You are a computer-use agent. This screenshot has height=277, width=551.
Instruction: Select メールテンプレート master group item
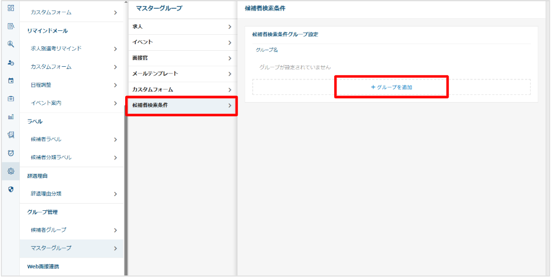[181, 73]
